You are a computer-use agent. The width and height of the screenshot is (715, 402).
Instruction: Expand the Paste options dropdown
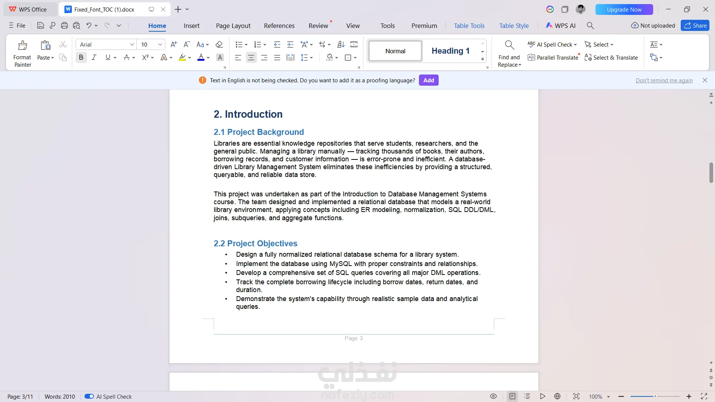[x=53, y=58]
